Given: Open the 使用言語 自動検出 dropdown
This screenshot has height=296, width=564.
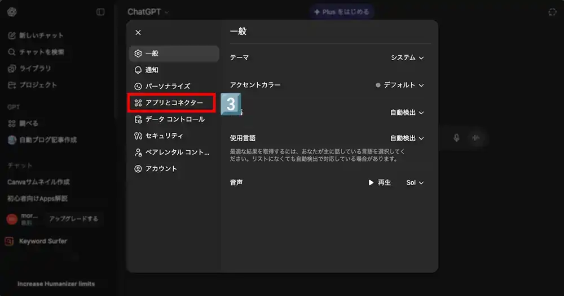Looking at the screenshot, I should tap(407, 138).
